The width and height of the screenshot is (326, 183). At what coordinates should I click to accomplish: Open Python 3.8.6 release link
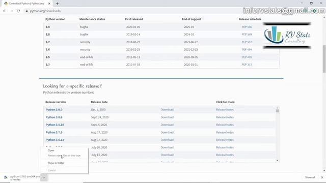coord(54,117)
